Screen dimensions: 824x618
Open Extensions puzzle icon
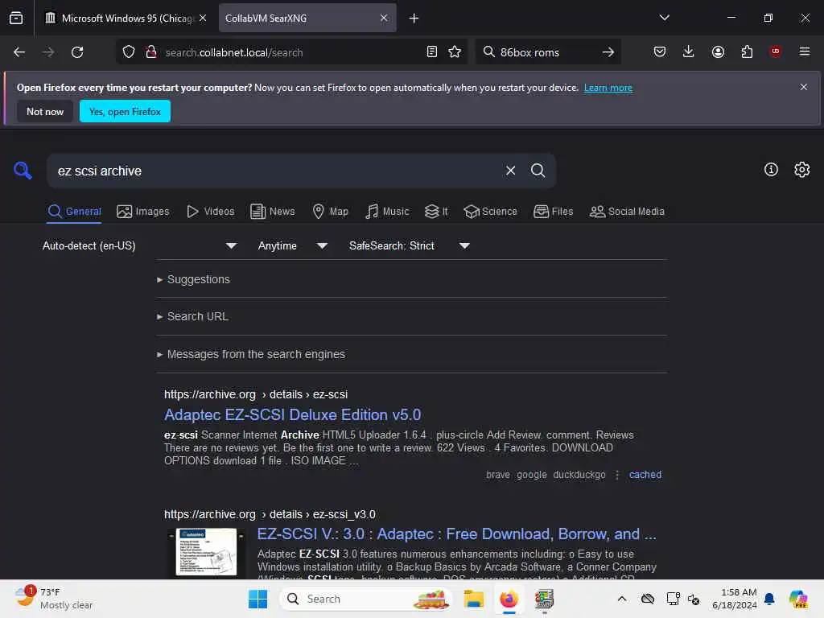point(747,51)
